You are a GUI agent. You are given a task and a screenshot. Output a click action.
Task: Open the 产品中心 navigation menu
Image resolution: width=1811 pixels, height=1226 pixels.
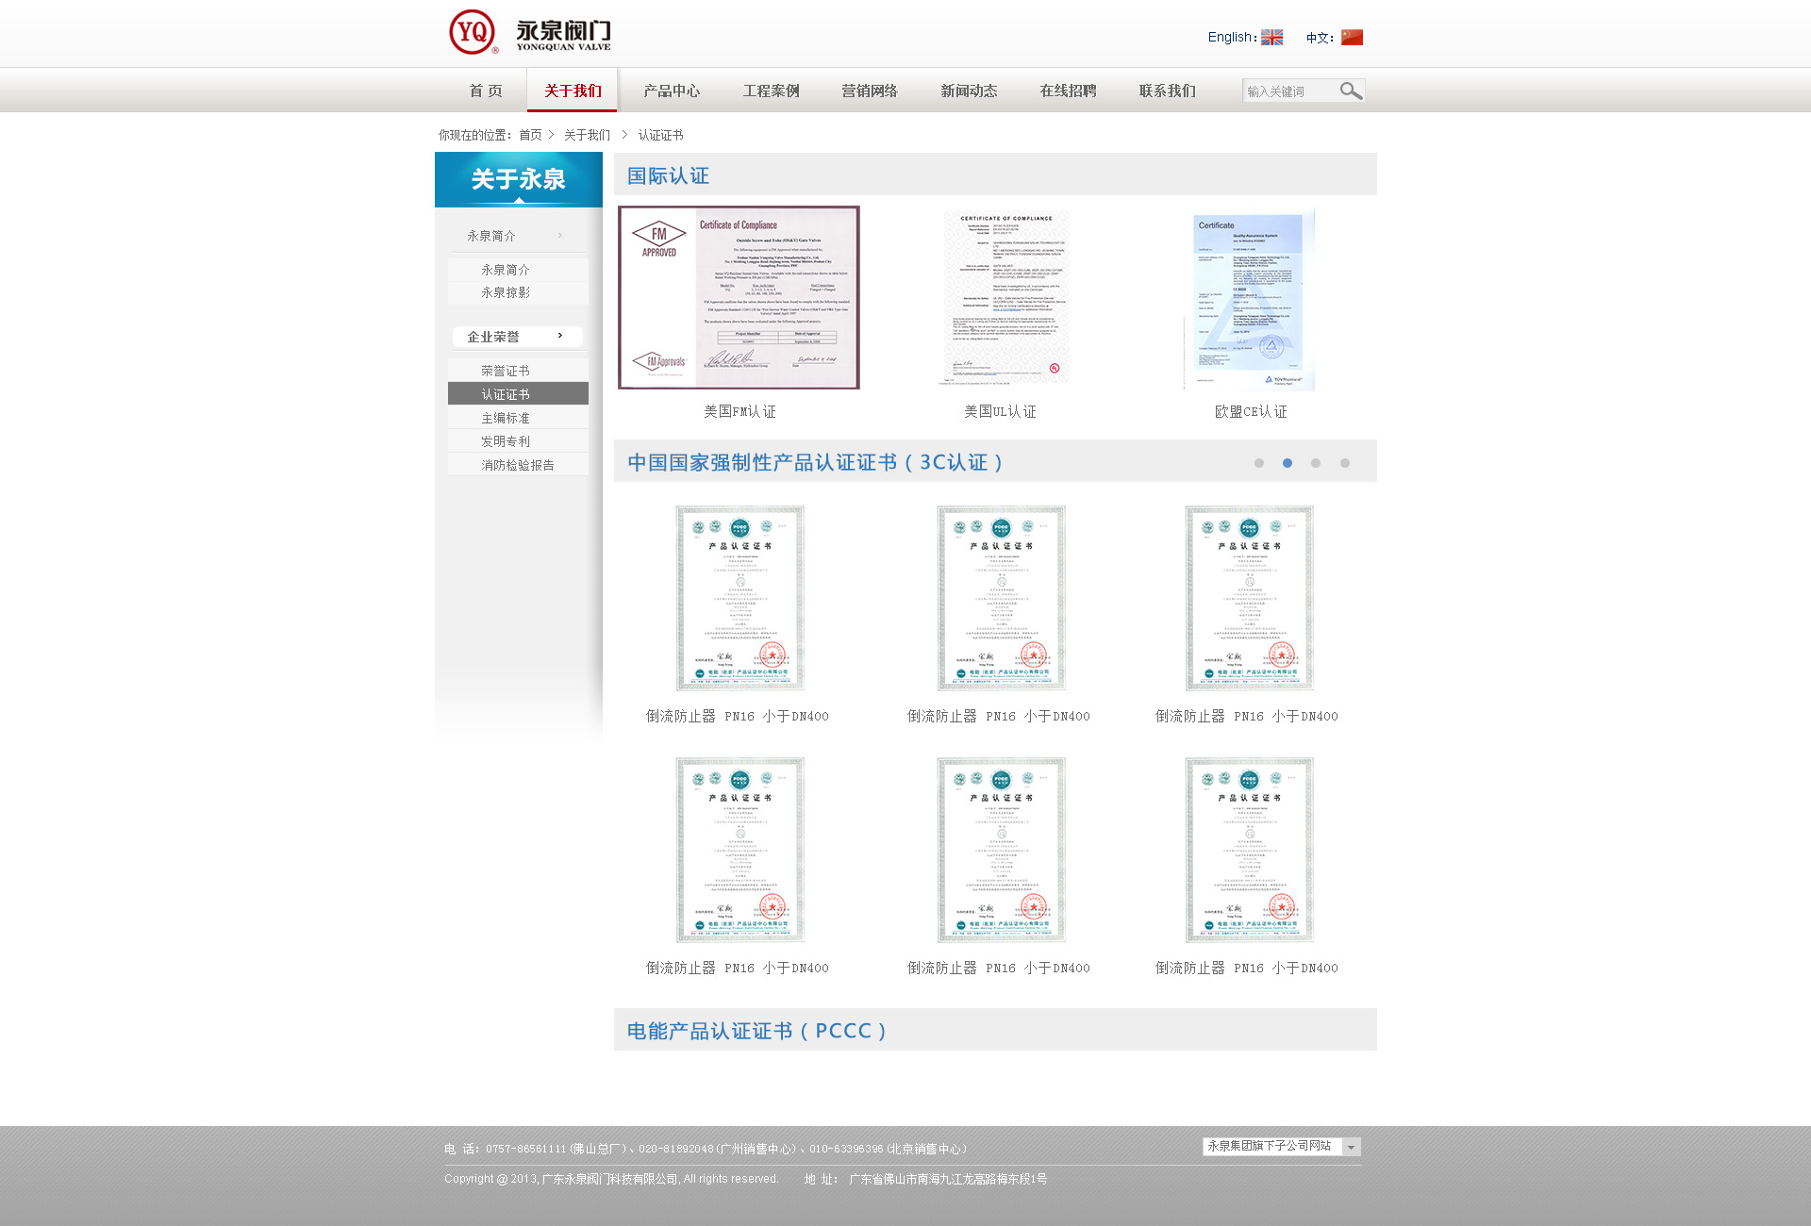pos(672,91)
